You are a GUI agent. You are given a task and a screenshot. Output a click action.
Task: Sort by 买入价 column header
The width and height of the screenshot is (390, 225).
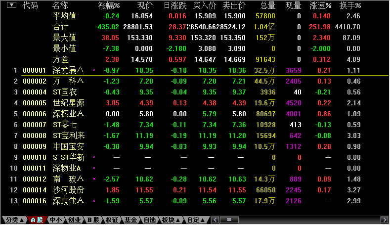click(x=205, y=5)
